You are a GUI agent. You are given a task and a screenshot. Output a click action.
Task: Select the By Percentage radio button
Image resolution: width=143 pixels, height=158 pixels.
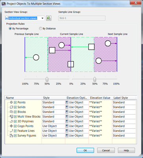pyautogui.click(x=10, y=28)
